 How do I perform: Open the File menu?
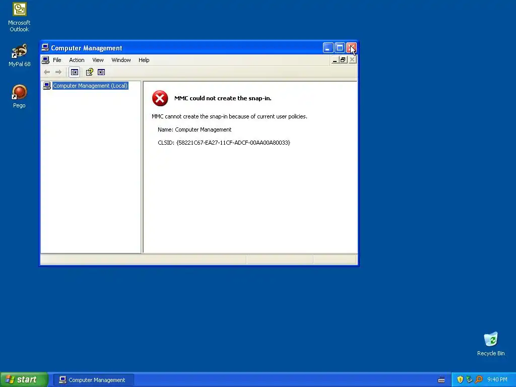tap(57, 60)
